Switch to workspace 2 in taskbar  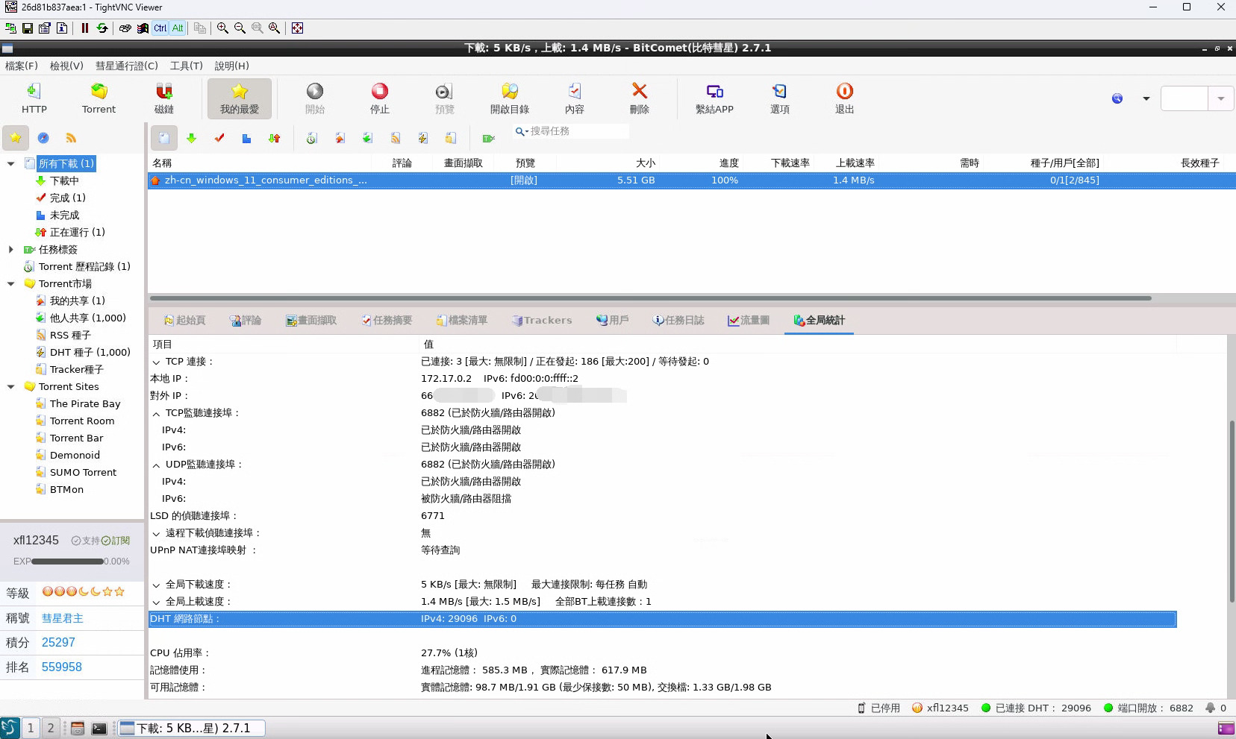click(x=50, y=728)
